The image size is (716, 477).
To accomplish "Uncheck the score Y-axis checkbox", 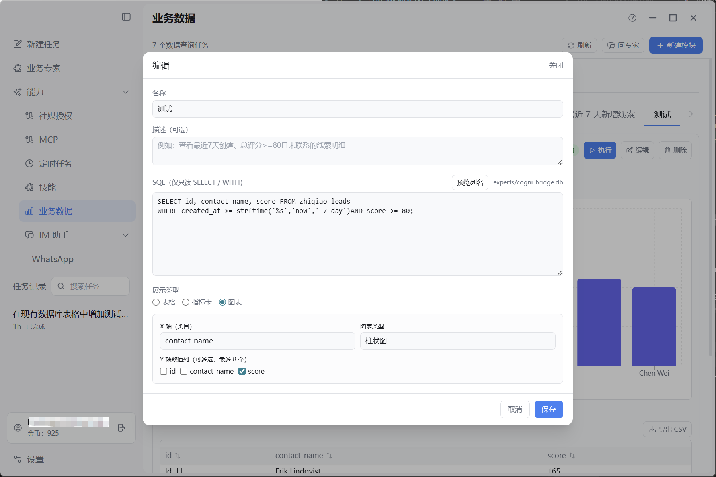I will 242,371.
